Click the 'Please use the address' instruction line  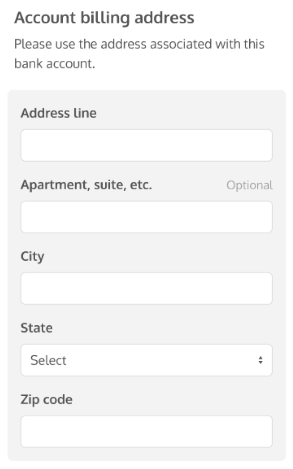coord(139,44)
